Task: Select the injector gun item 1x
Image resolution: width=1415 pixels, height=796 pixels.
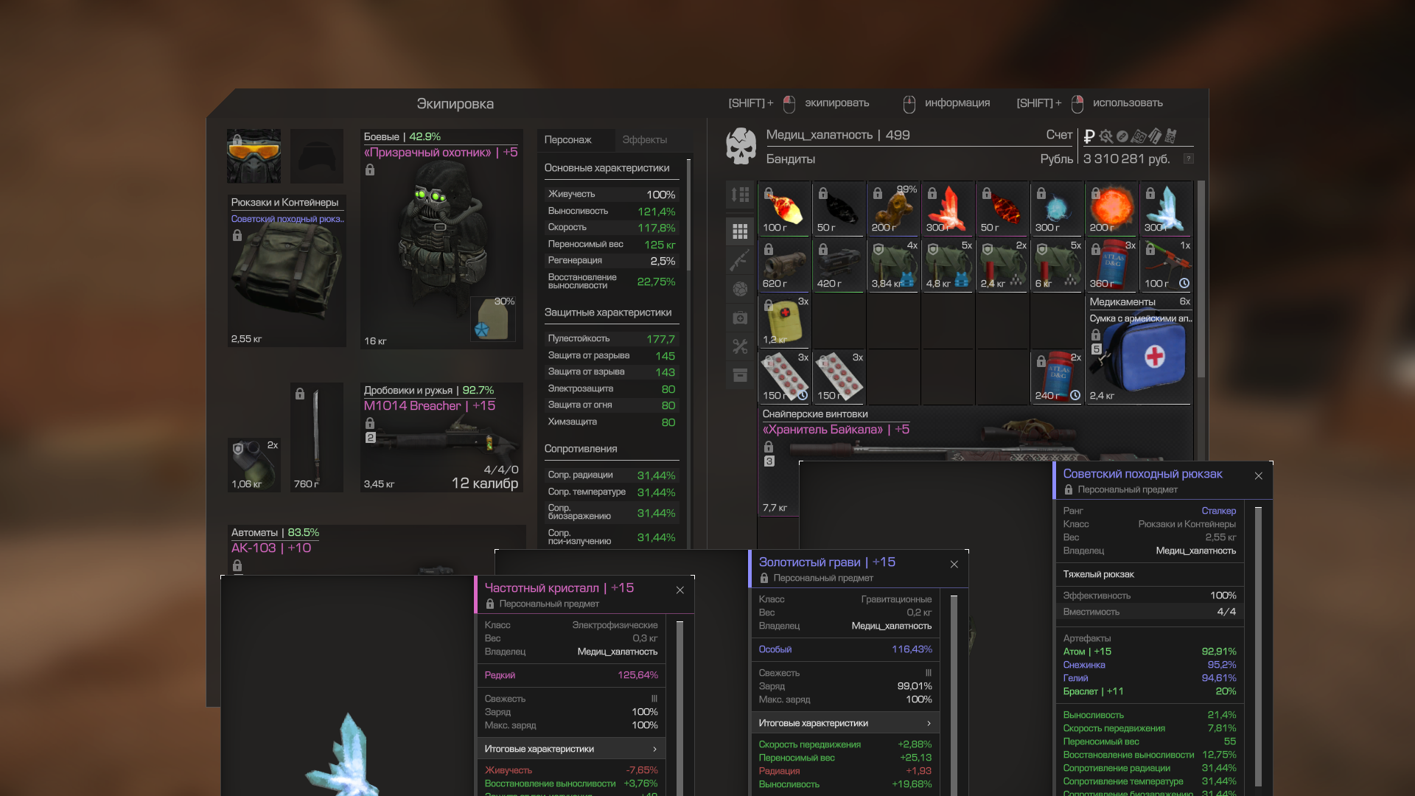Action: 1166,265
